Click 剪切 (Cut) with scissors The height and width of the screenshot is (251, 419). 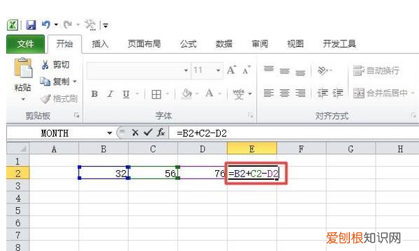click(x=55, y=65)
